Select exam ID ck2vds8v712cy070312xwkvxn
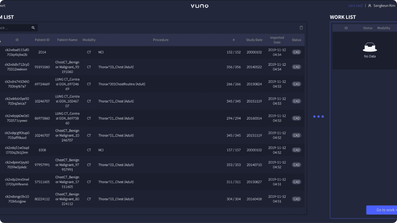The image size is (397, 223). coord(17,67)
